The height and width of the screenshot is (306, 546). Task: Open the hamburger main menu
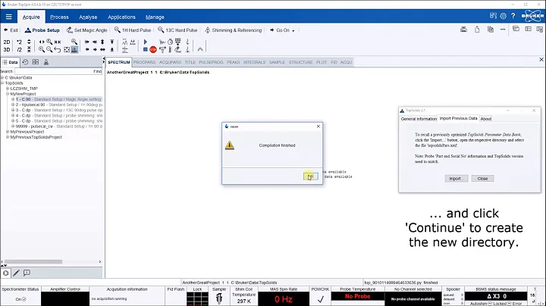click(8, 17)
